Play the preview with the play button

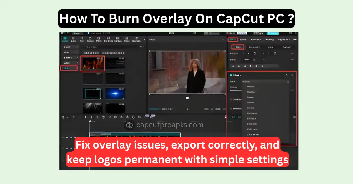tap(187, 109)
